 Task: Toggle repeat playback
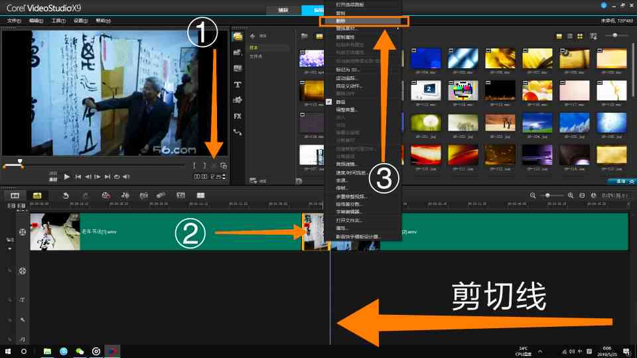117,177
